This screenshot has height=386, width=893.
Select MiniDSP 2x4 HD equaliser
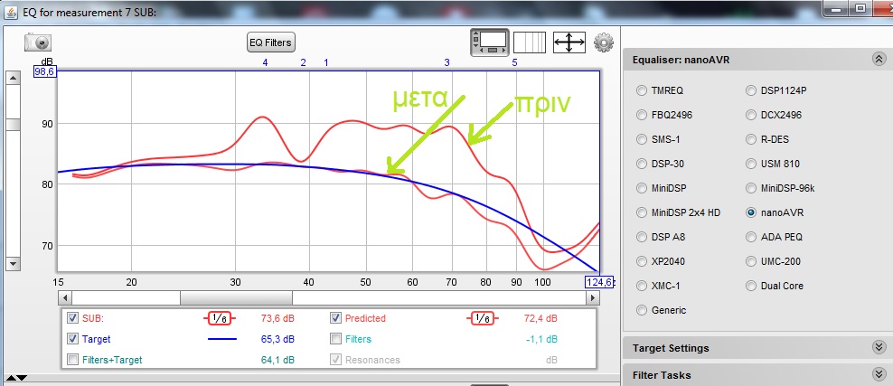[642, 213]
